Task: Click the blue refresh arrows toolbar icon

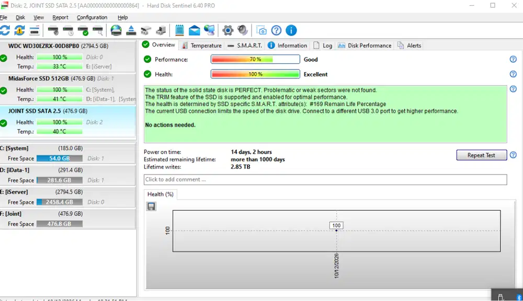Action: [x=5, y=30]
